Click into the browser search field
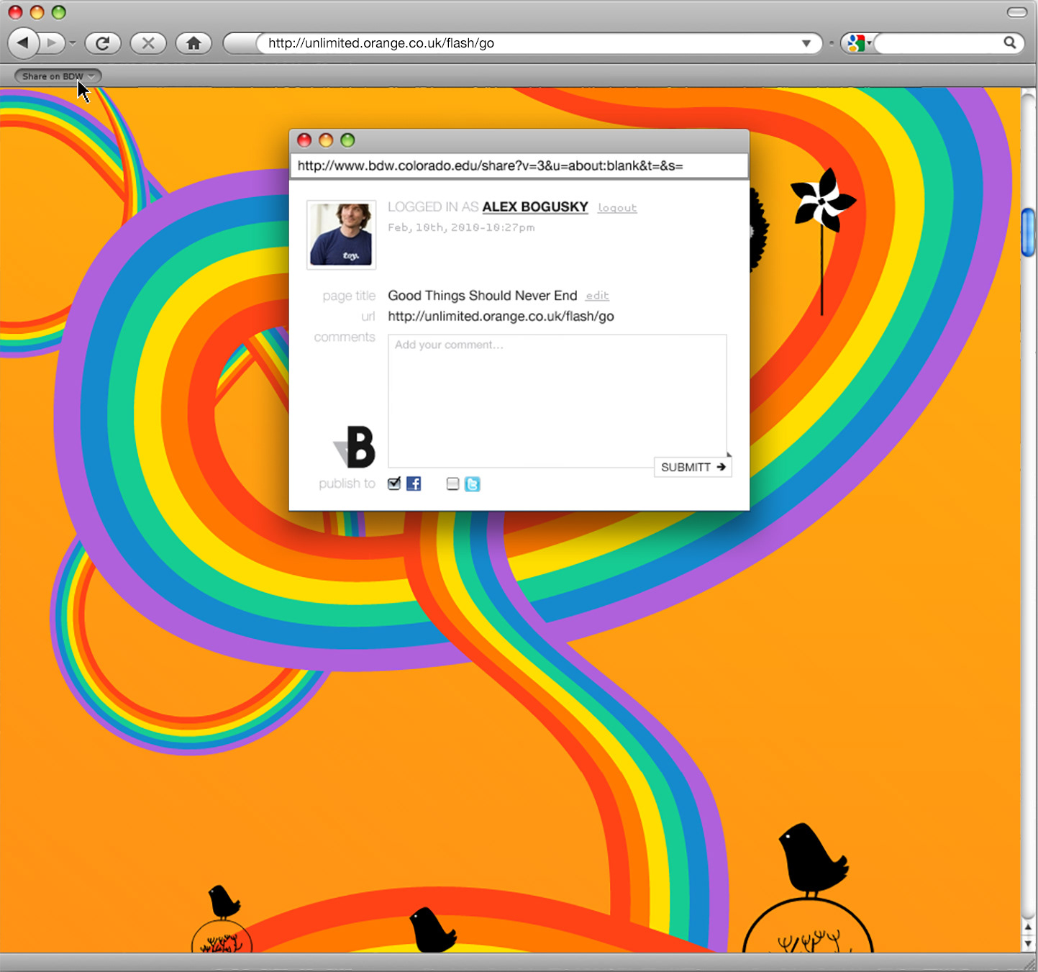1038x972 pixels. point(937,43)
